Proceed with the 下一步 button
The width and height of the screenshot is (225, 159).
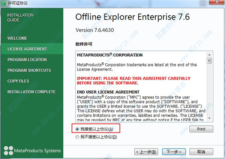pos(174,152)
